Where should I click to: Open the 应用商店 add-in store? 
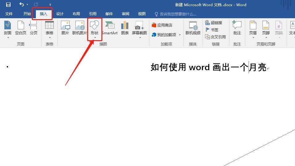[x=162, y=25]
